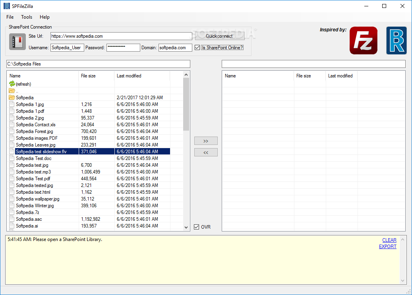412x295 pixels.
Task: Click the log panel scroll-up arrow
Action: [402, 239]
